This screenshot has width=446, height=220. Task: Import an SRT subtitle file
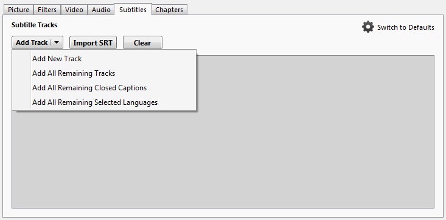click(93, 43)
